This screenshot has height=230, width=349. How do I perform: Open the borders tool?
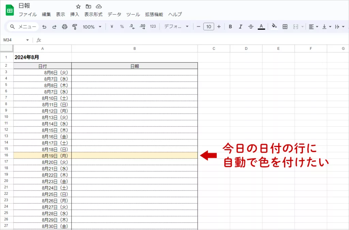pyautogui.click(x=285, y=27)
